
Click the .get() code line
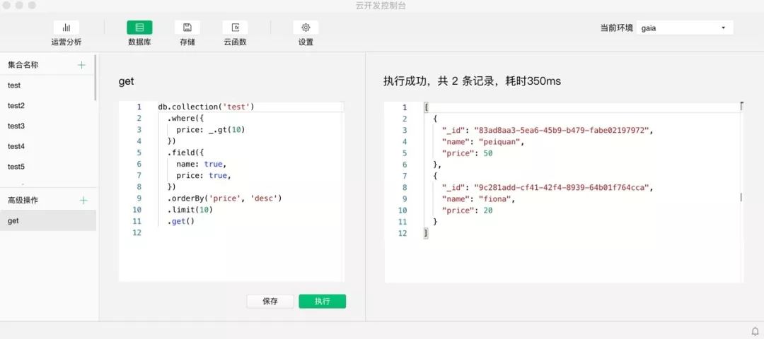[x=181, y=221]
